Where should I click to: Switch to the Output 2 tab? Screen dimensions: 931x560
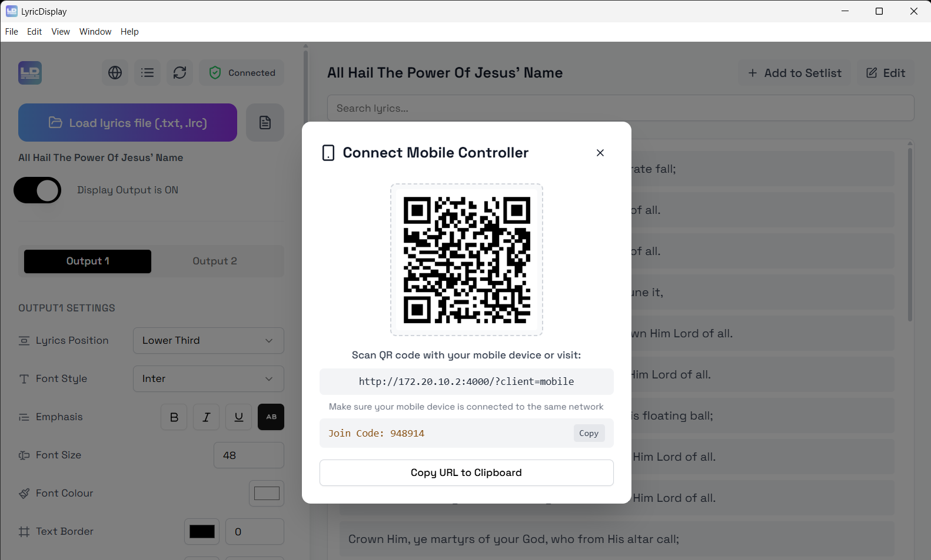(215, 261)
